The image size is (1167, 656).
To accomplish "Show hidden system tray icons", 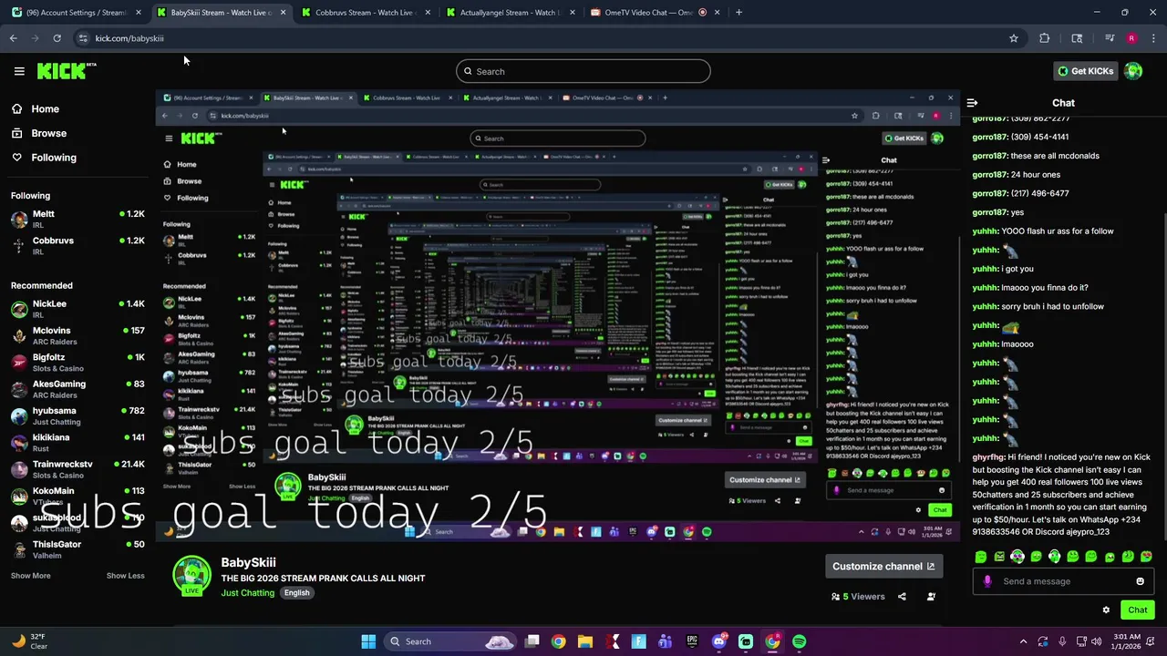I will point(1023,641).
